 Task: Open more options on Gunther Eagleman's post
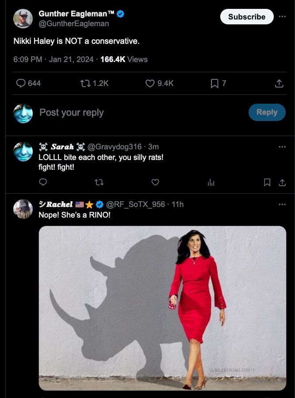pos(282,17)
